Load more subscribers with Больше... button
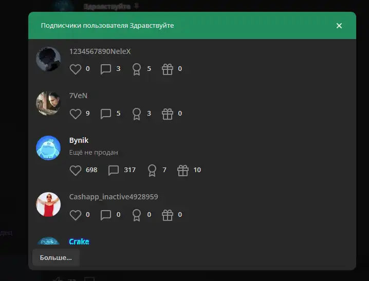 pyautogui.click(x=56, y=257)
